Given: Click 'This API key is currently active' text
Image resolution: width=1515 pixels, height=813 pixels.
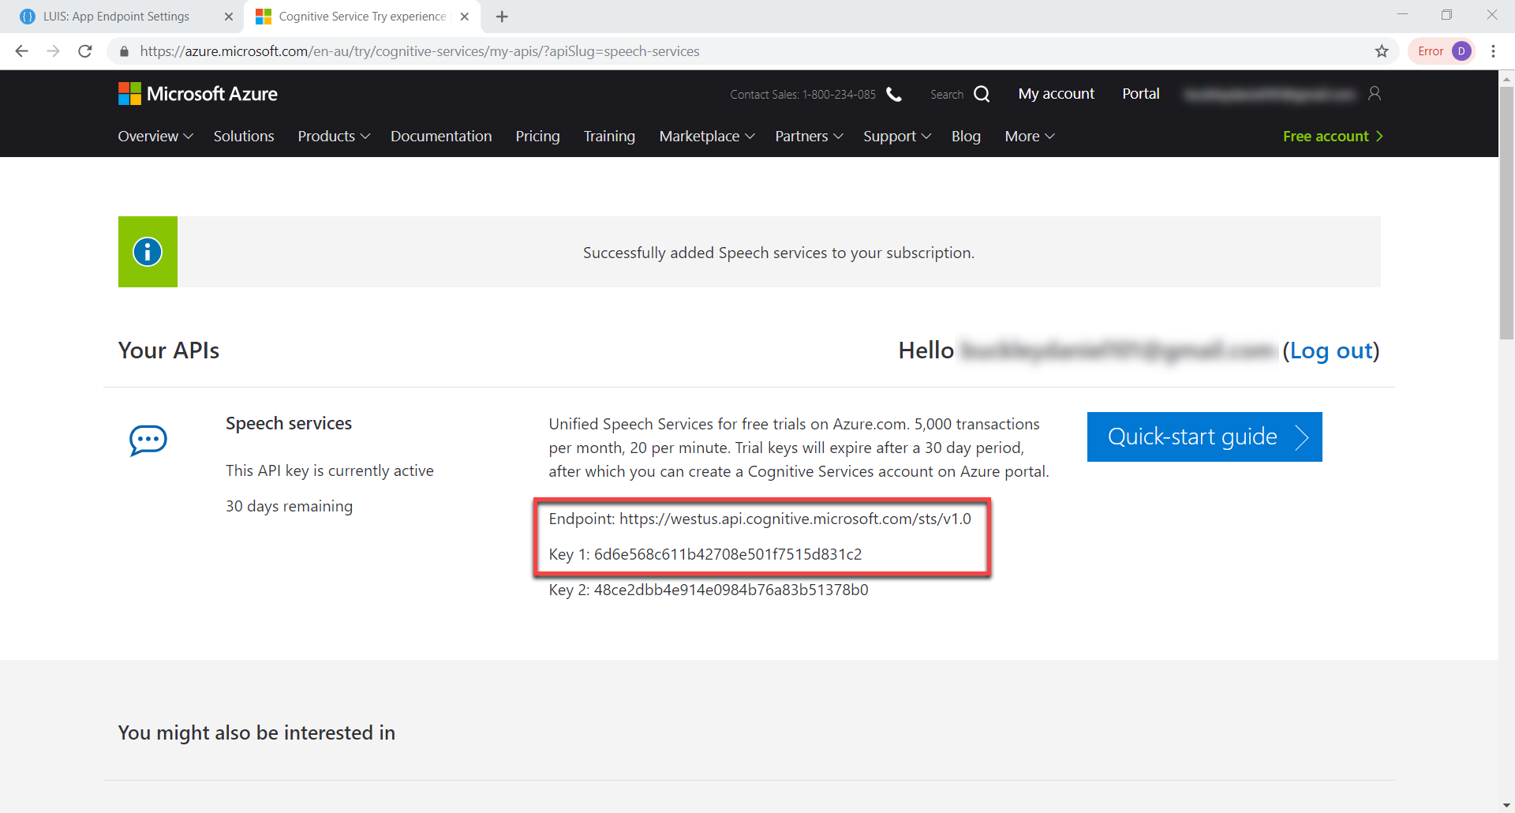Looking at the screenshot, I should coord(330,470).
